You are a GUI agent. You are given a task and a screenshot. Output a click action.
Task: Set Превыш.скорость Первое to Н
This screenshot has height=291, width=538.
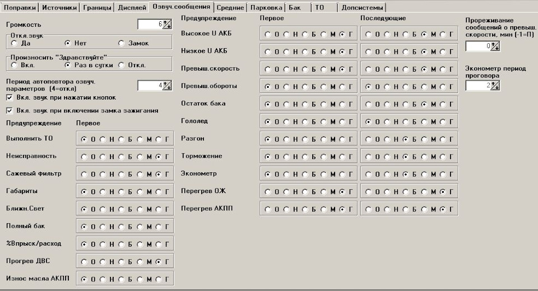[290, 69]
